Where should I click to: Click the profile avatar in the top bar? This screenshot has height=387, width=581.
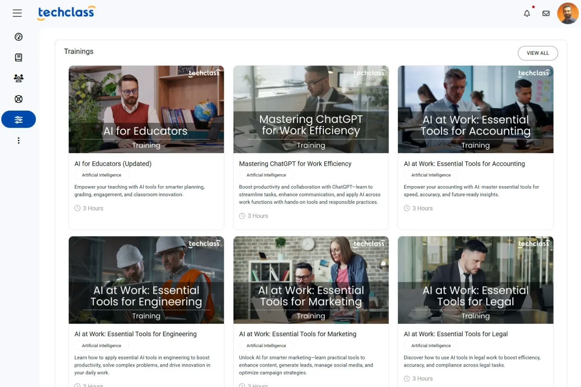click(x=567, y=13)
